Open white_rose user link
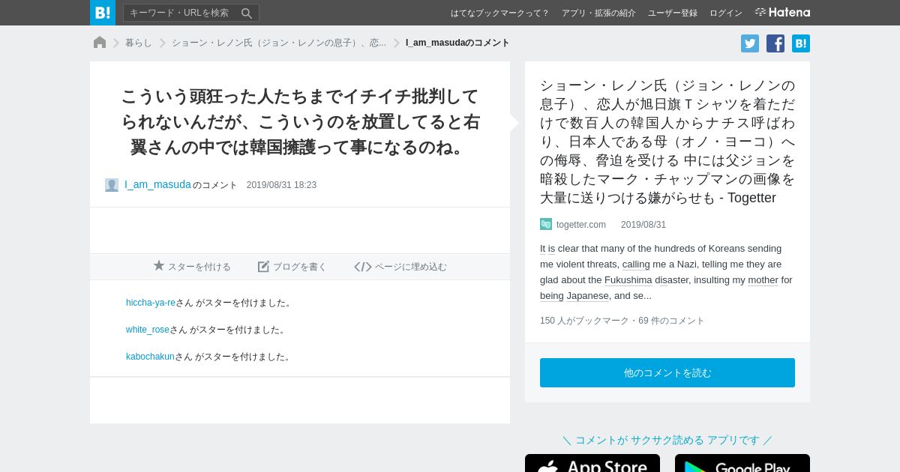Viewport: 900px width, 472px height. click(x=148, y=330)
